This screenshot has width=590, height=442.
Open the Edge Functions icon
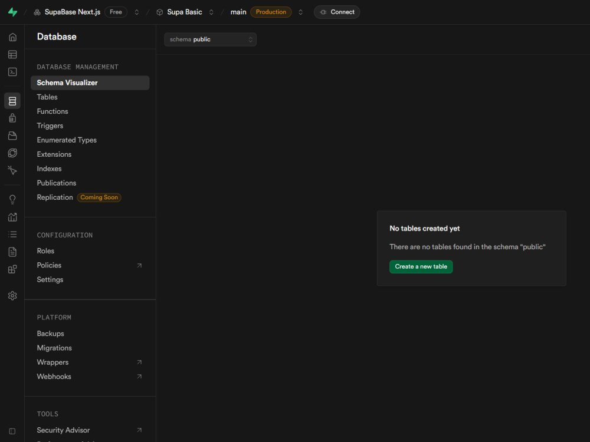pyautogui.click(x=12, y=153)
